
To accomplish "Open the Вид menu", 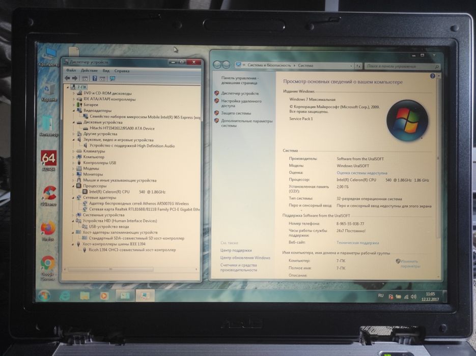I will coord(106,71).
